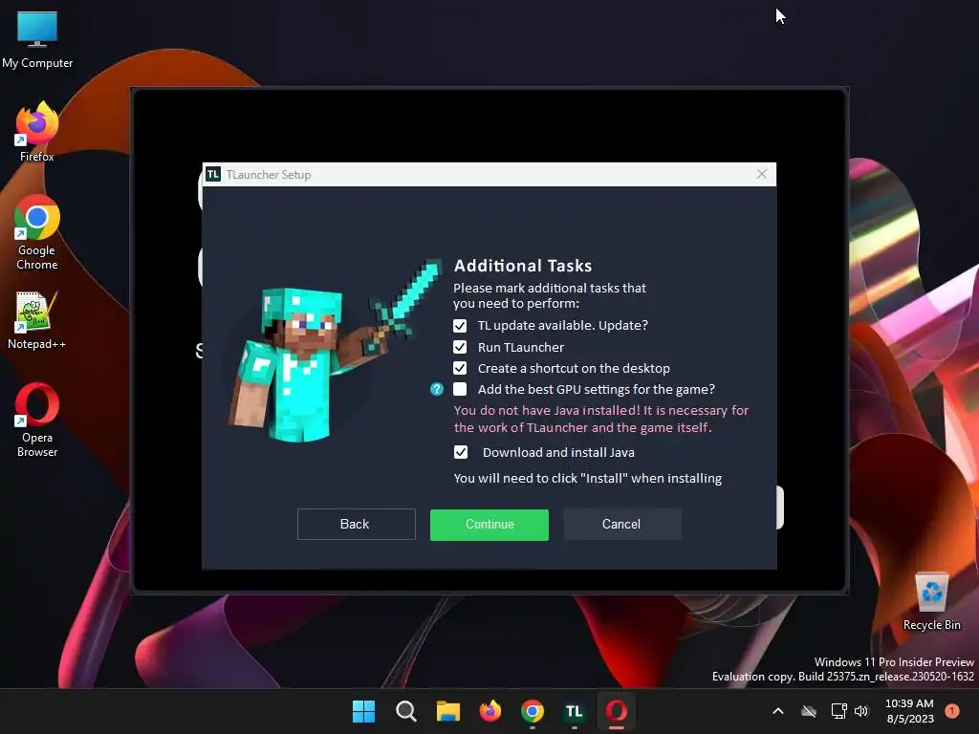Click 'TL update available. Update?' label
979x734 pixels.
click(x=563, y=325)
